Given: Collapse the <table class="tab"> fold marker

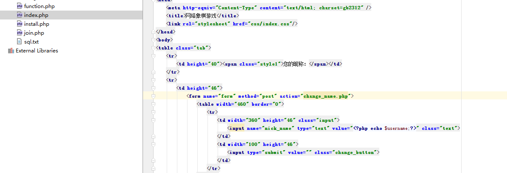Looking at the screenshot, I should click(153, 48).
